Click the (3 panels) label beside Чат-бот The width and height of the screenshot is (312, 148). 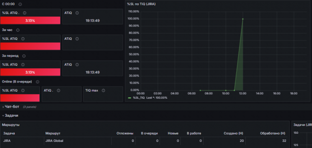(29, 107)
